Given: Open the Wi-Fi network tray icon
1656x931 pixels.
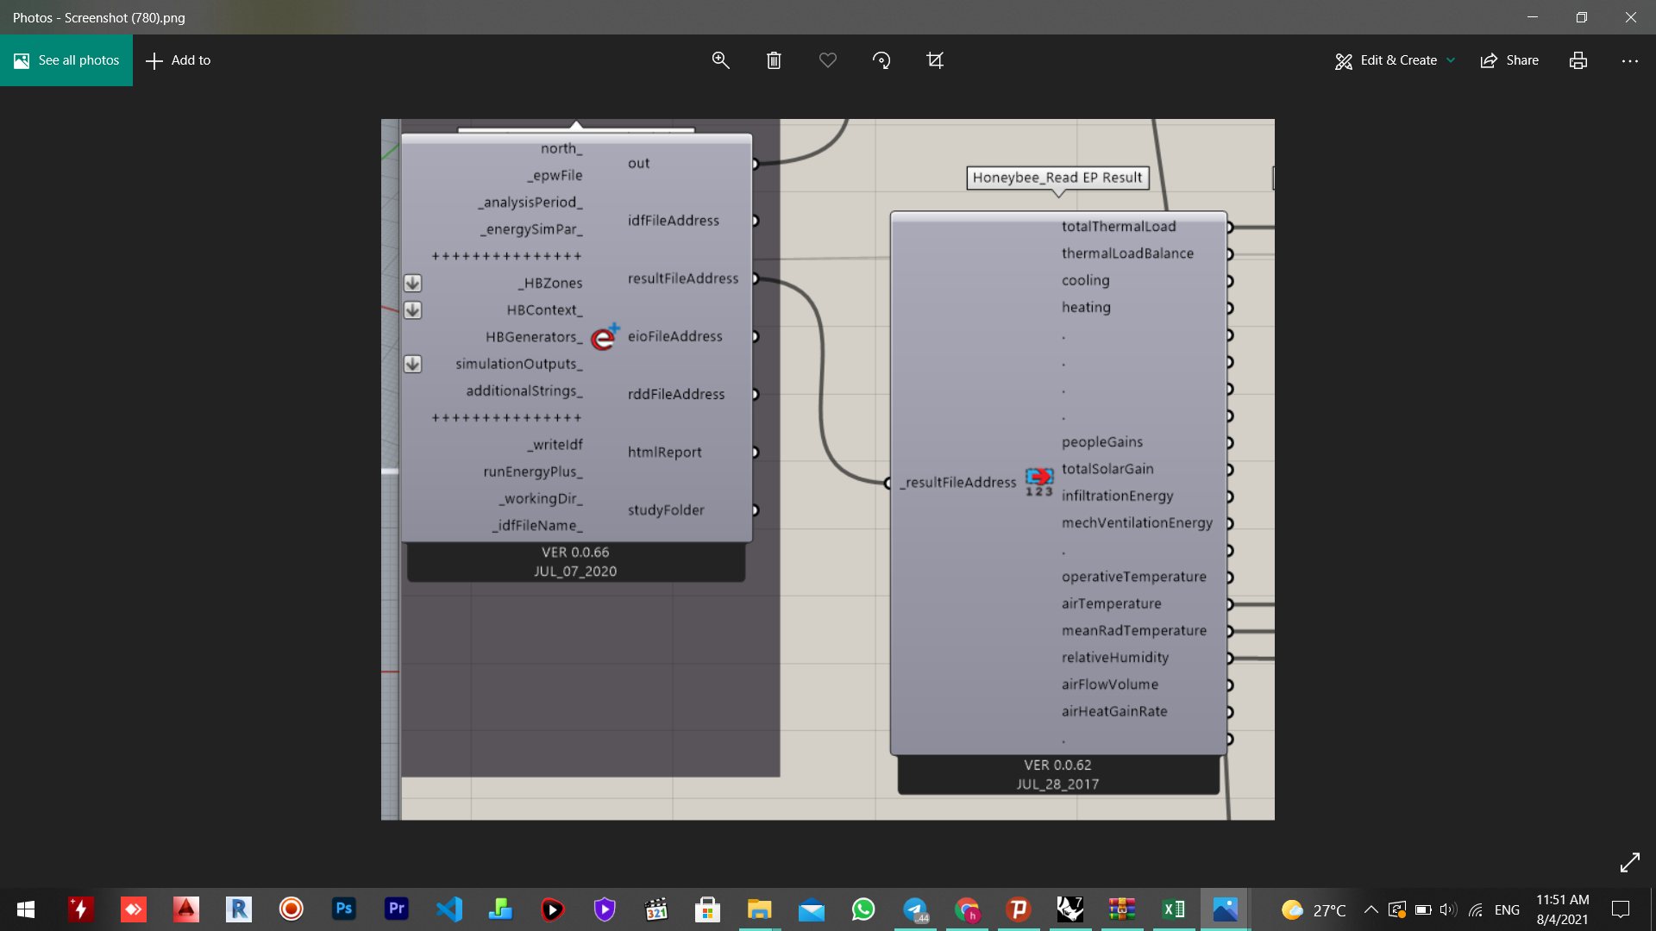Looking at the screenshot, I should [1476, 909].
